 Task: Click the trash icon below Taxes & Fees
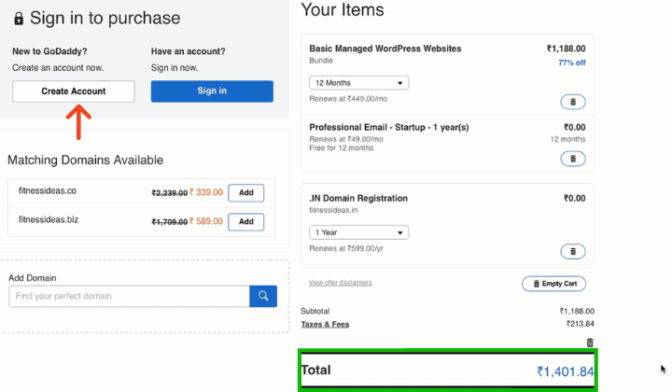coord(589,343)
